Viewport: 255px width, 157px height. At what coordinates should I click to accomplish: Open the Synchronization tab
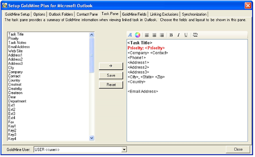pyautogui.click(x=194, y=14)
